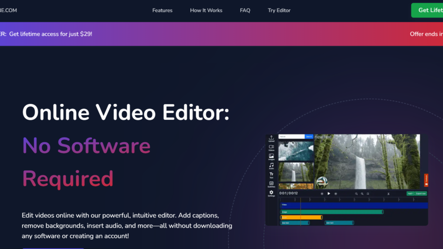The height and width of the screenshot is (249, 443).
Task: Open the How It Works nav link
Action: tap(206, 10)
